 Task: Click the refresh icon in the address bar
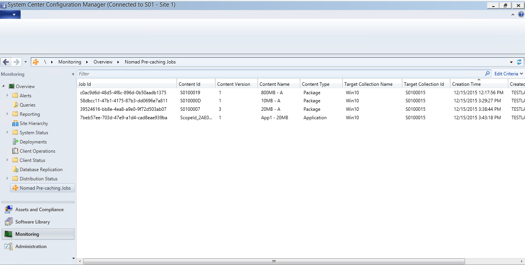tap(519, 62)
